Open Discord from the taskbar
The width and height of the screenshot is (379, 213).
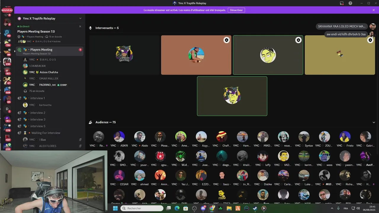pos(203,208)
